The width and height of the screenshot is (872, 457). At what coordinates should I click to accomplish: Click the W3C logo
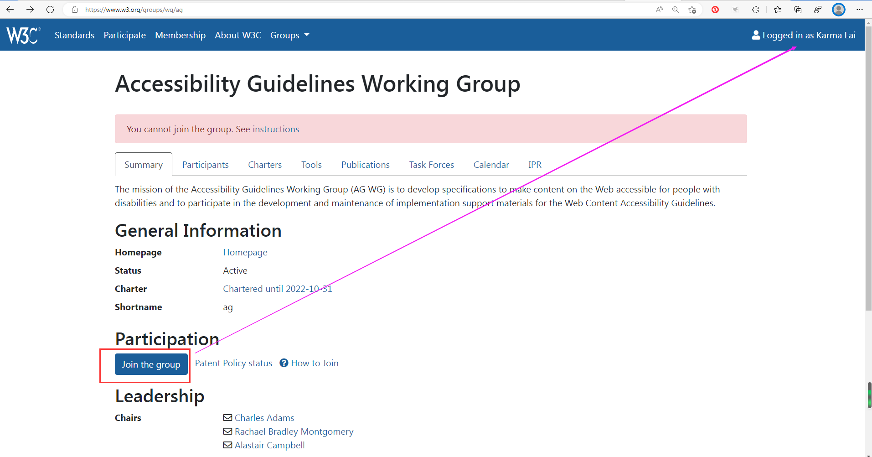(22, 35)
